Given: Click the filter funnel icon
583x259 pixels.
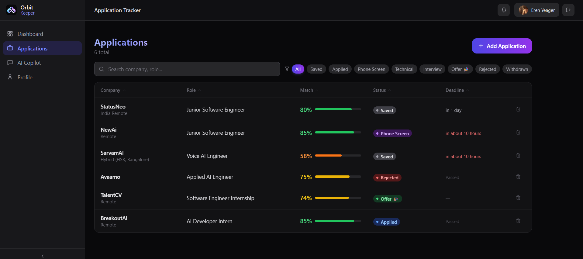Looking at the screenshot, I should [287, 69].
